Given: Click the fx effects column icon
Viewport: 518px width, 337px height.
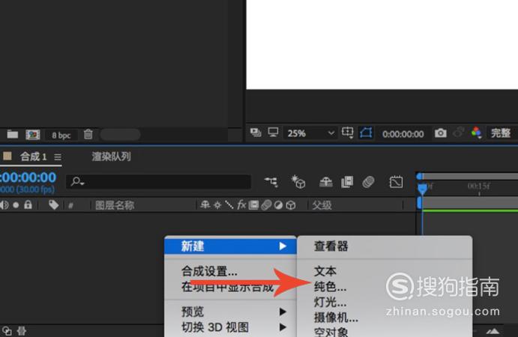Looking at the screenshot, I should tap(241, 205).
